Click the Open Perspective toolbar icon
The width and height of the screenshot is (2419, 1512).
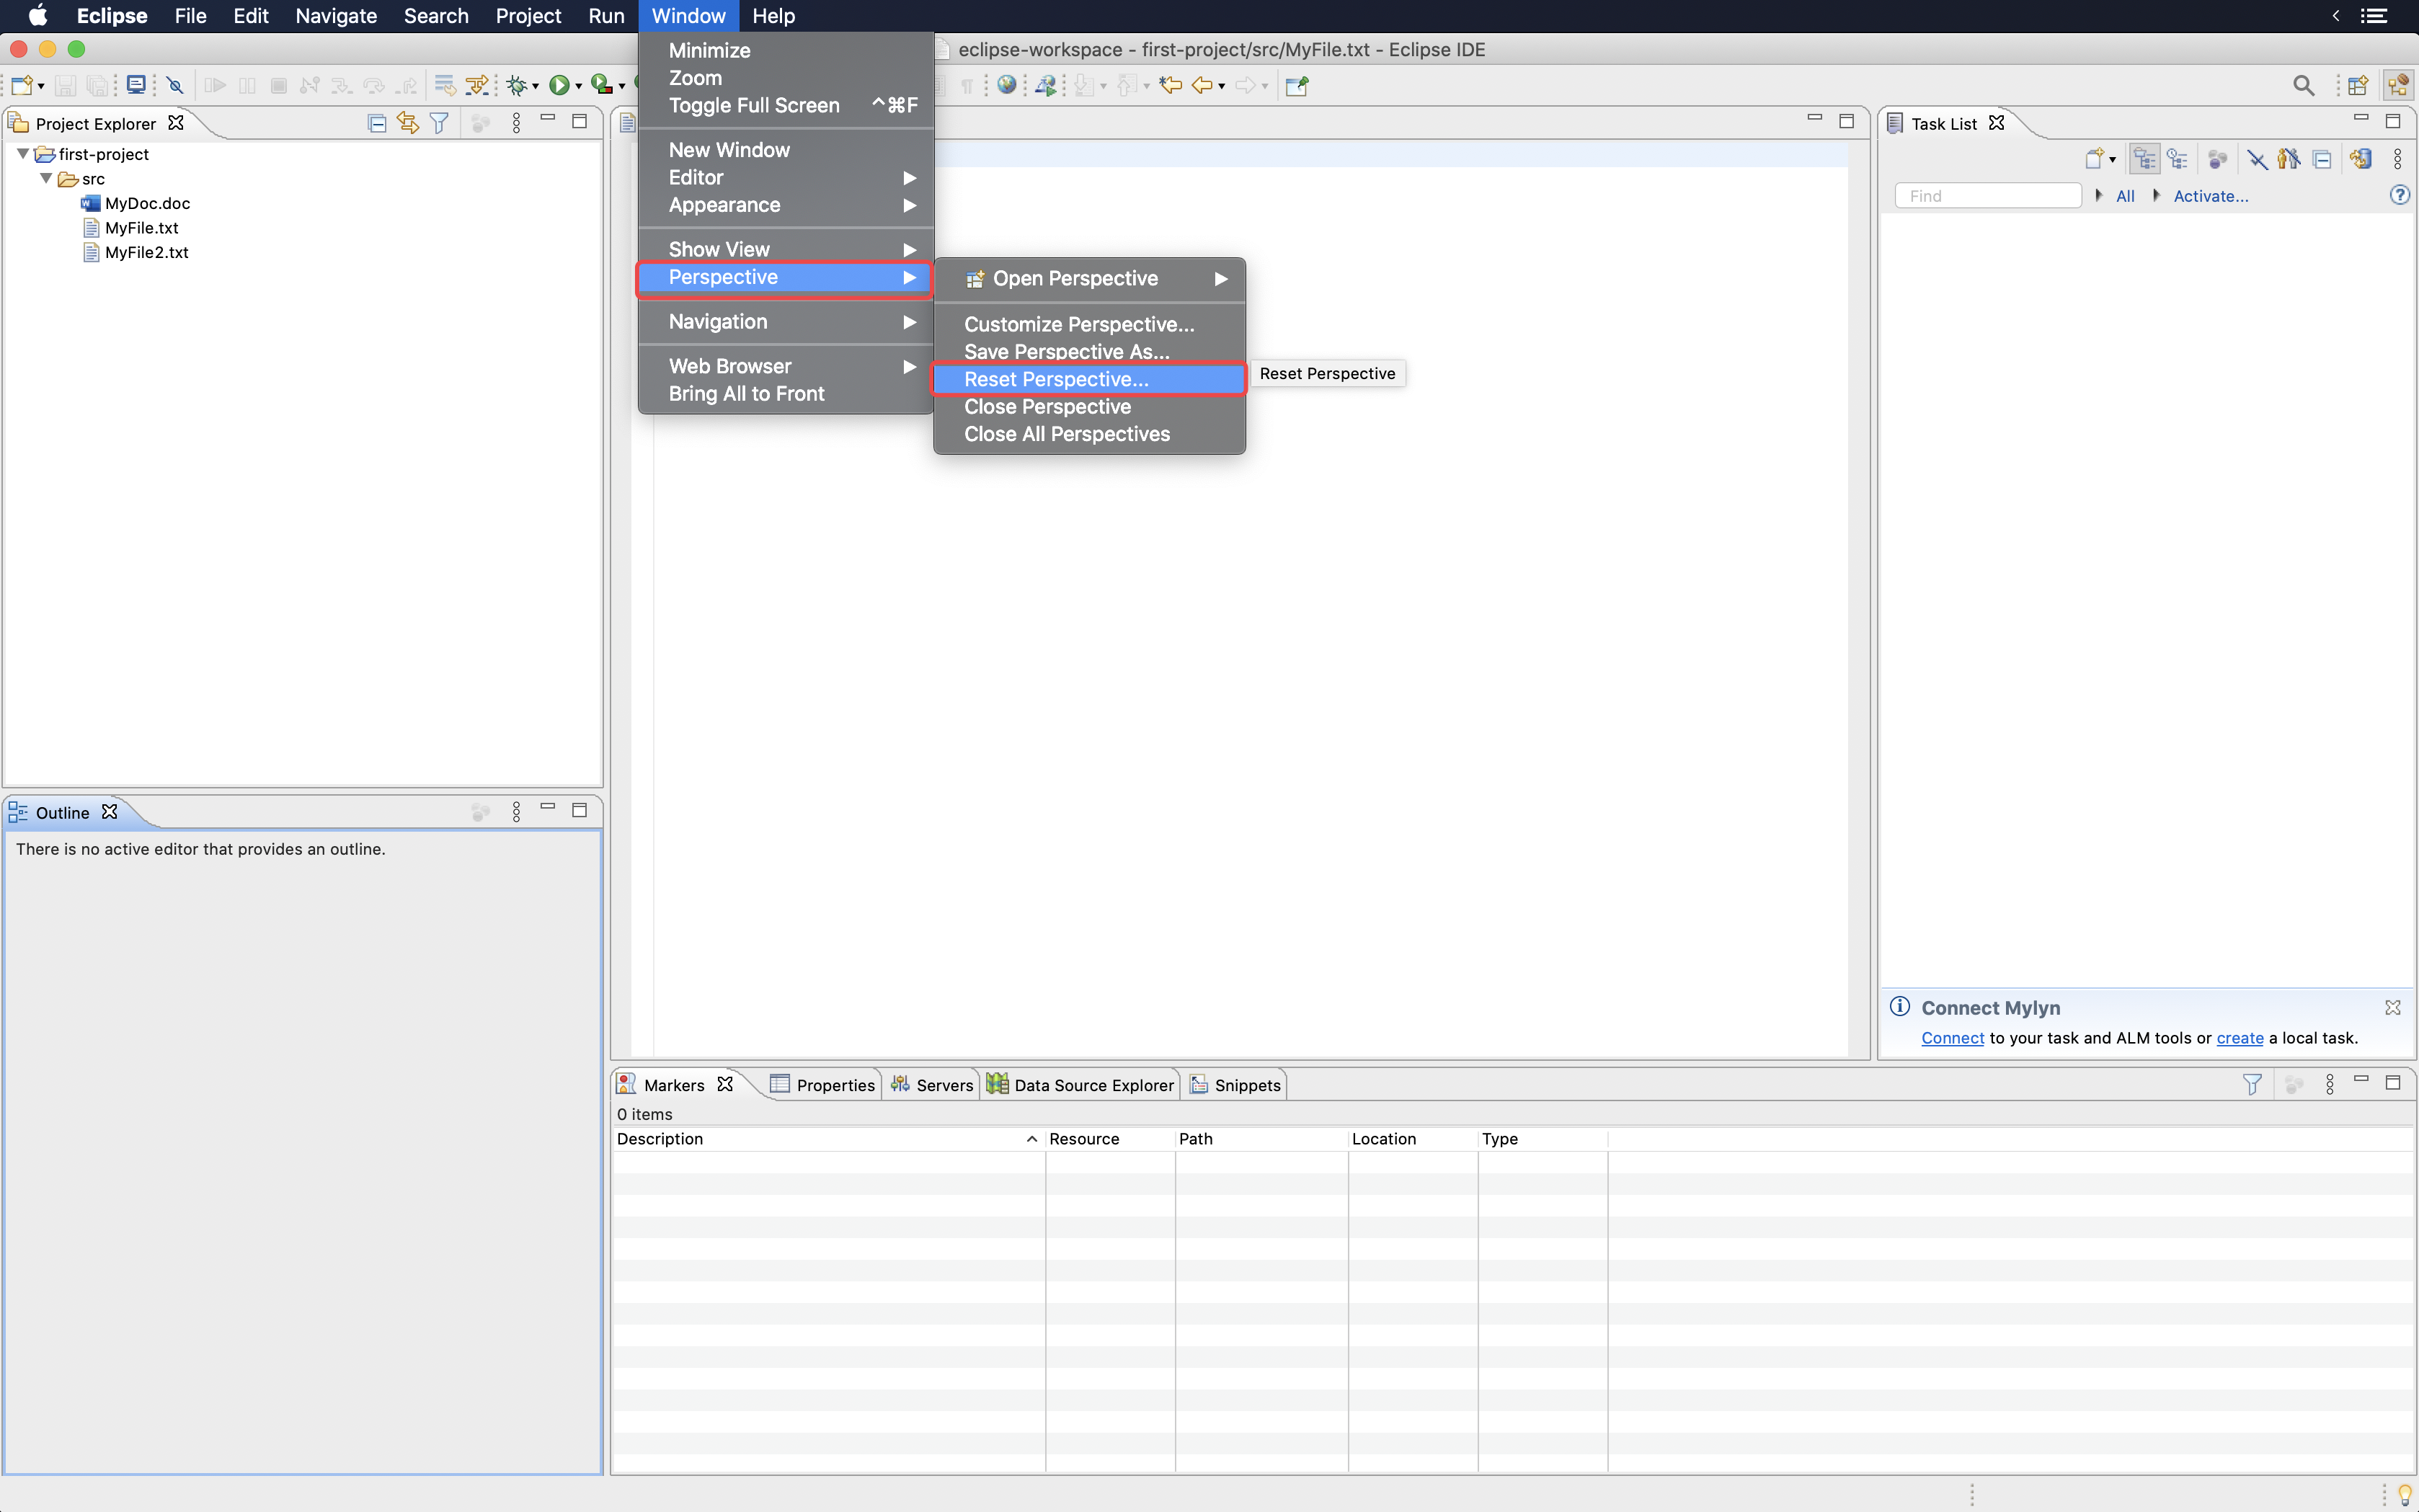click(x=2358, y=86)
